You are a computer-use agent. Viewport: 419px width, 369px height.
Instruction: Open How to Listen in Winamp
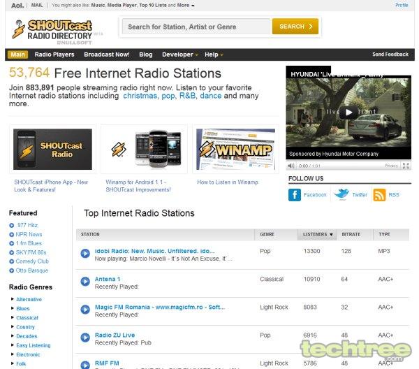[228, 182]
